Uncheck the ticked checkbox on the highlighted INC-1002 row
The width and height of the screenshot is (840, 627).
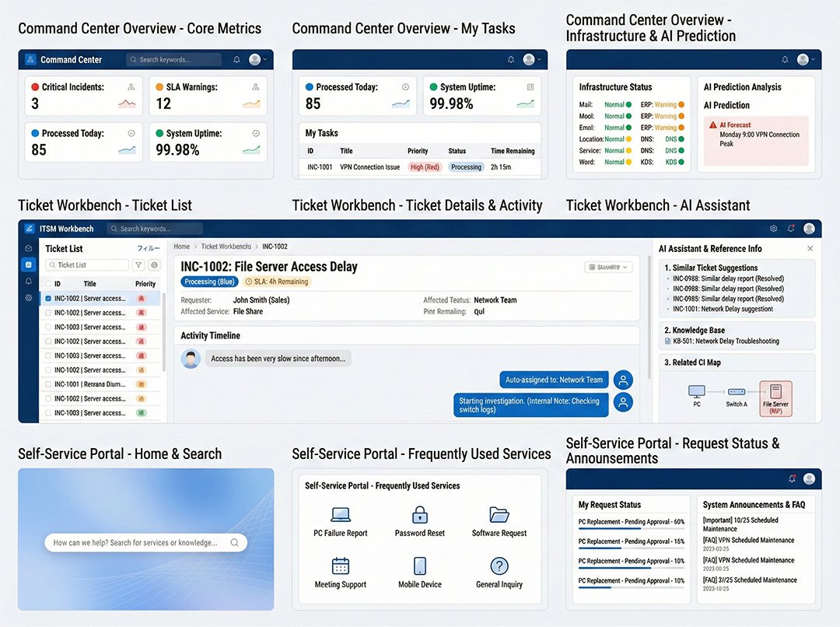49,299
